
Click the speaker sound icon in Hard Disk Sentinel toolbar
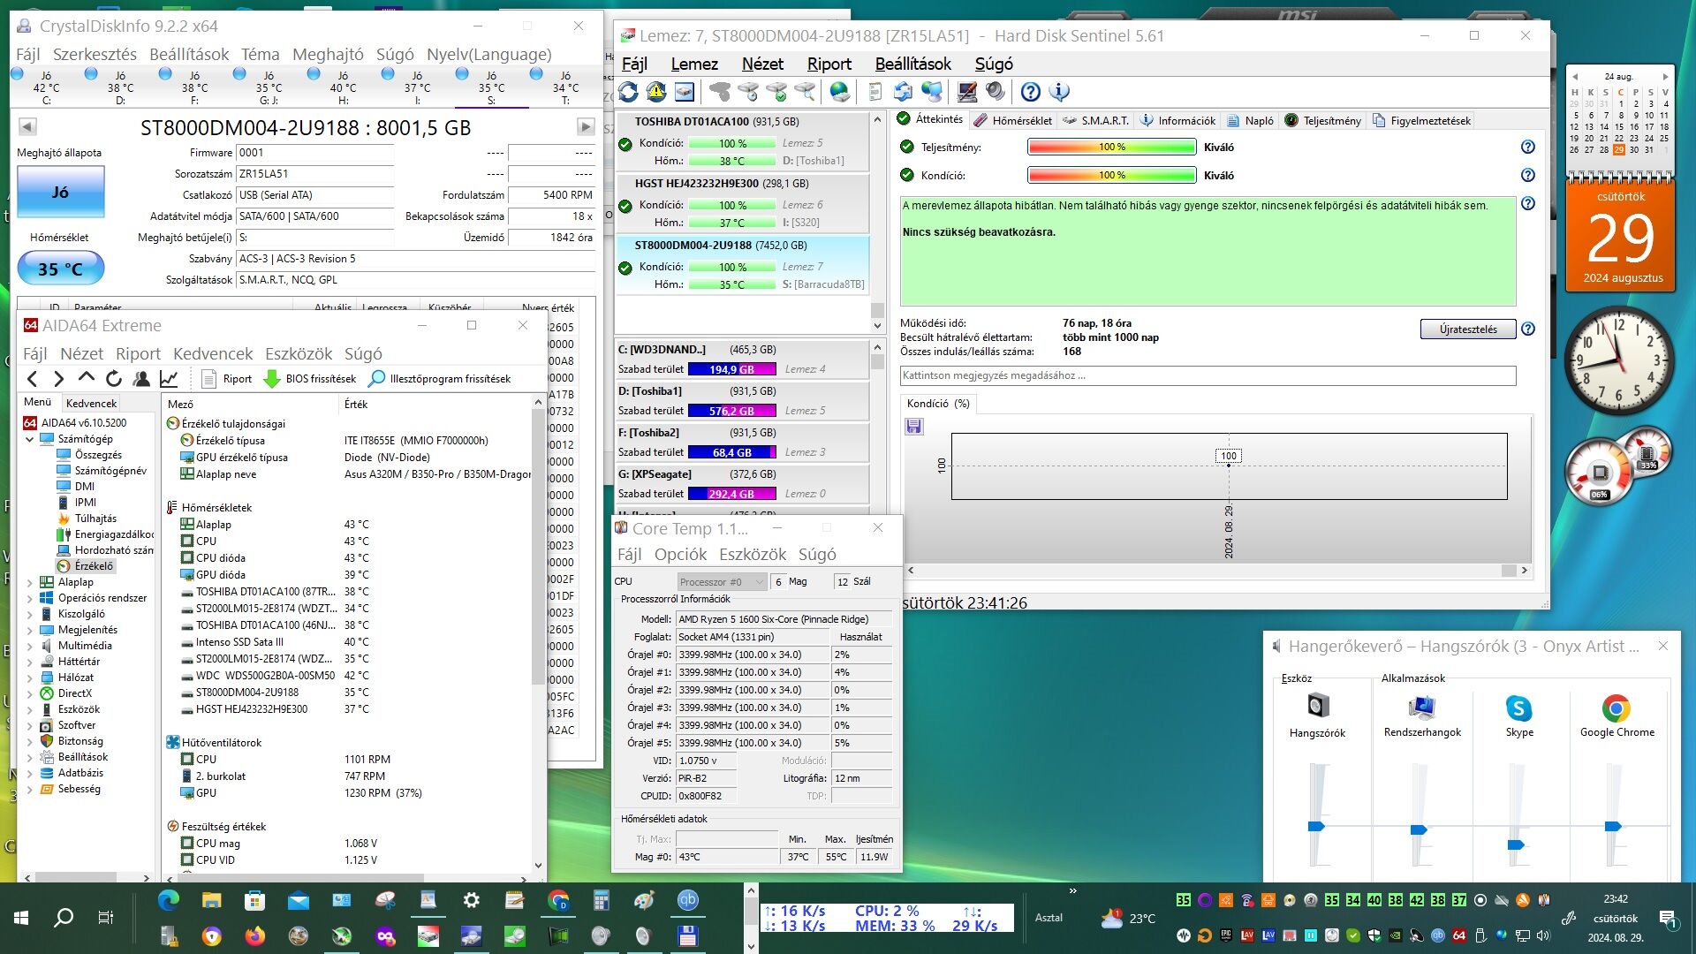click(996, 92)
